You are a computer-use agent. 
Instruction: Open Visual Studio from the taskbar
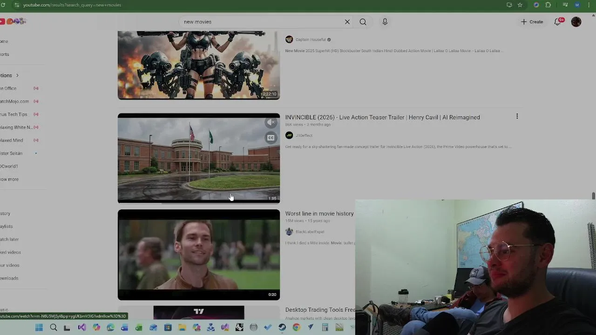pyautogui.click(x=82, y=328)
